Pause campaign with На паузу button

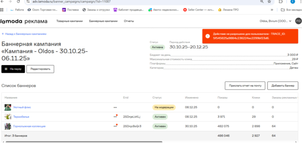tap(13, 69)
